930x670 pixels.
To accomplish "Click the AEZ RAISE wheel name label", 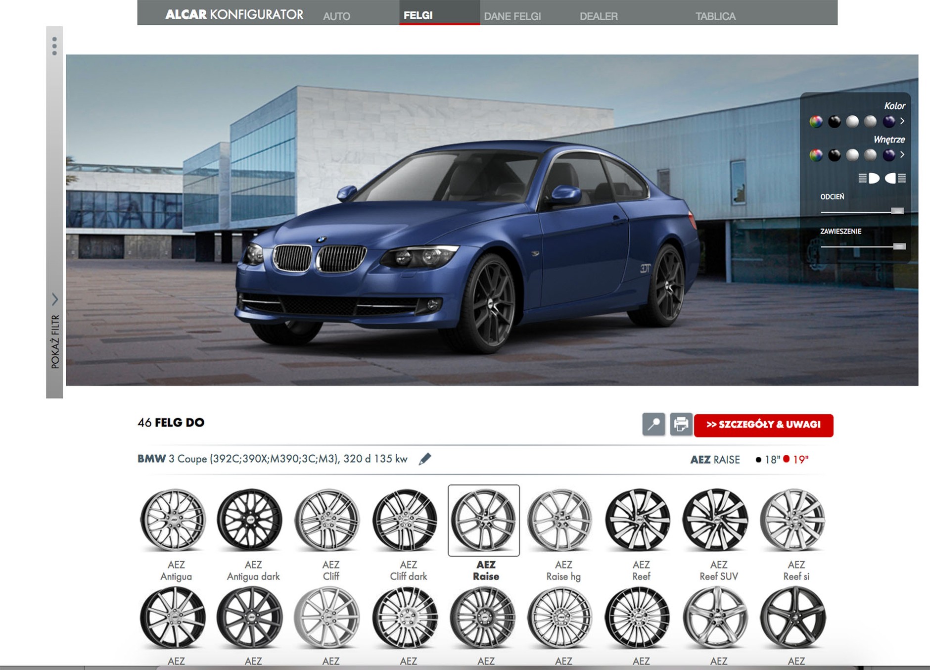I will [715, 460].
